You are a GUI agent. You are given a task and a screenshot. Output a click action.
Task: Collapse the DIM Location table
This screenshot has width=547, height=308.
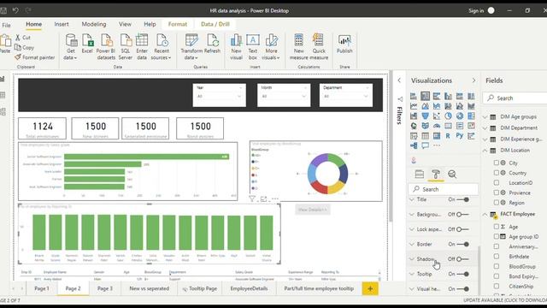tap(485, 151)
